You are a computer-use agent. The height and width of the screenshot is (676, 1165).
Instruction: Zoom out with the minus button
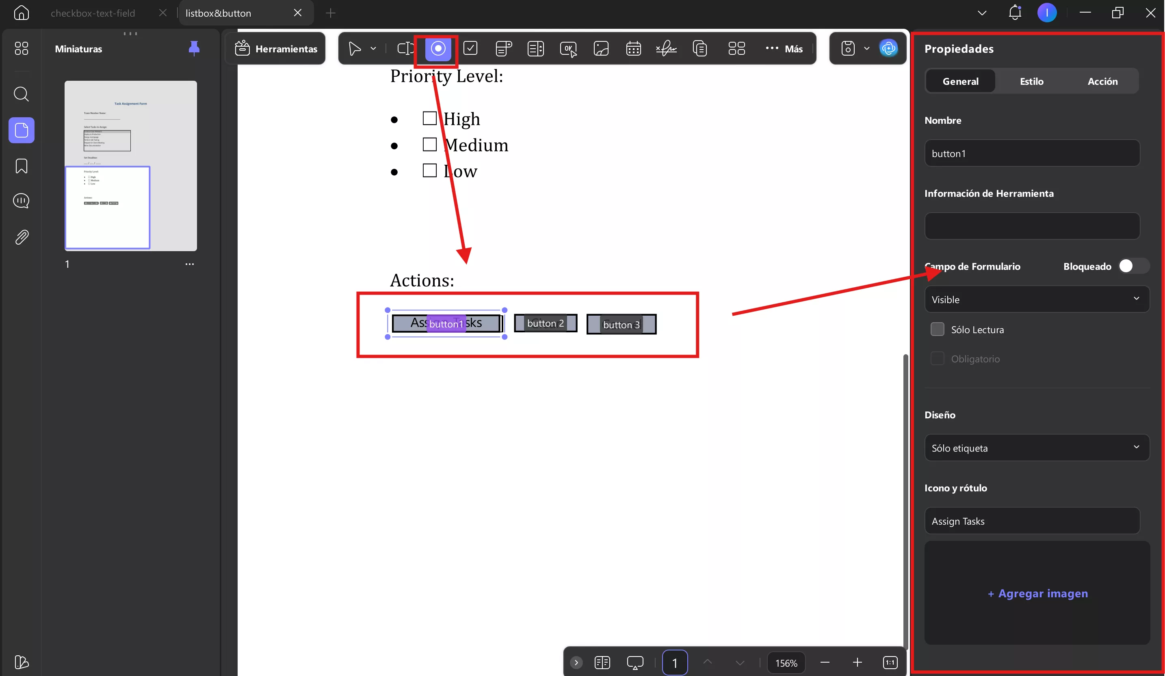[x=825, y=663]
